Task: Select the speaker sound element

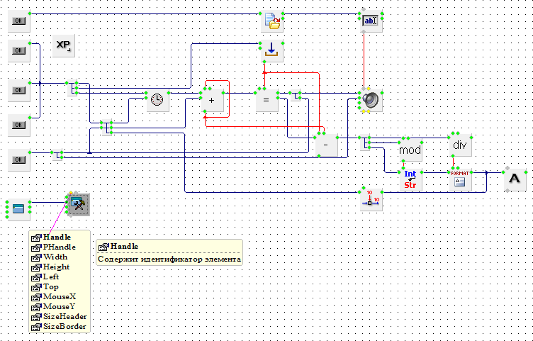Action: [370, 101]
